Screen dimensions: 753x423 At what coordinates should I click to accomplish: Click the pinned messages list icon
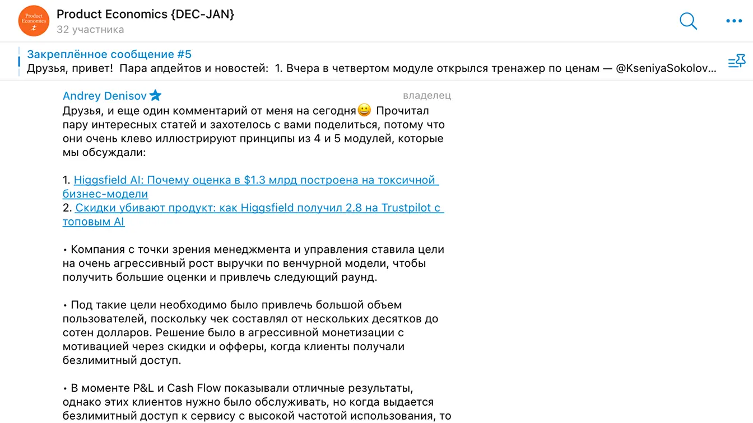[737, 61]
